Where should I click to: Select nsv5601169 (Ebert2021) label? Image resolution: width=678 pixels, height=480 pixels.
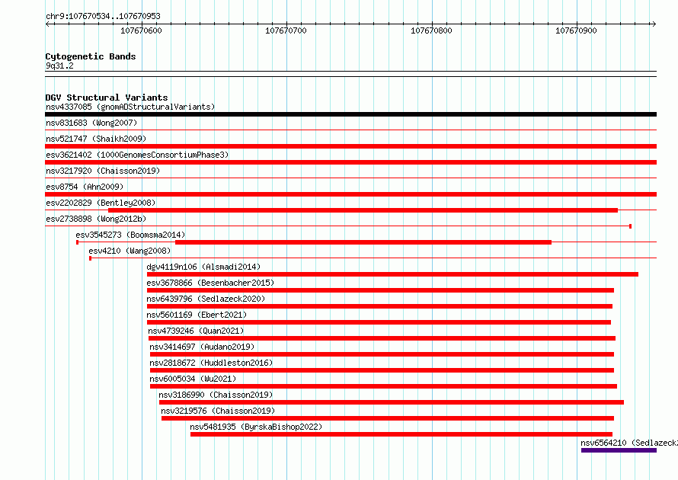click(x=197, y=315)
